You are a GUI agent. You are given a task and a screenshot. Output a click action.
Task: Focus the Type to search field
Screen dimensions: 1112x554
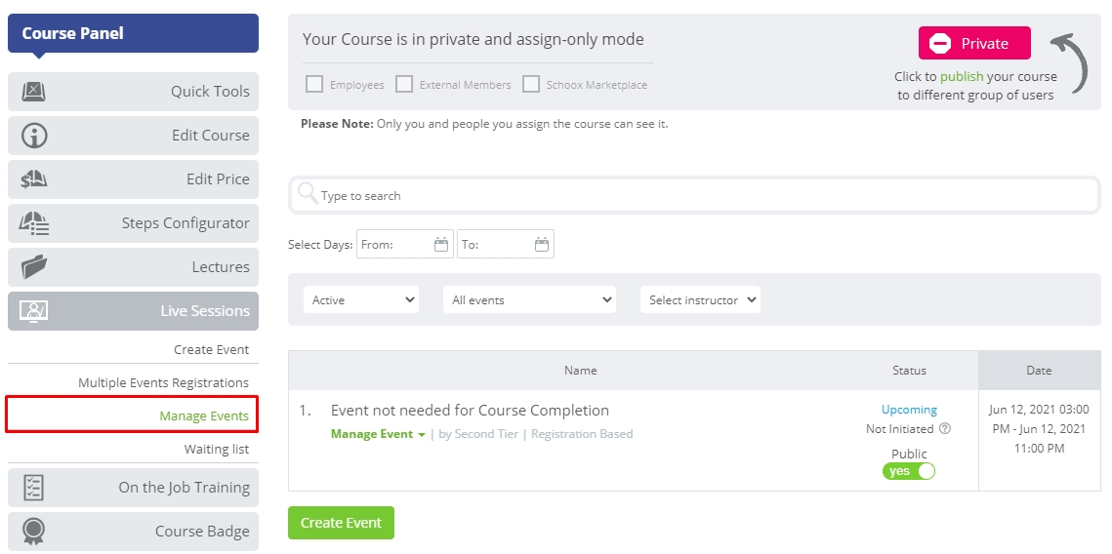pos(694,195)
